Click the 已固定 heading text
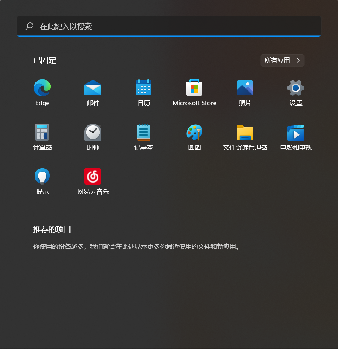This screenshot has width=338, height=349. point(45,60)
